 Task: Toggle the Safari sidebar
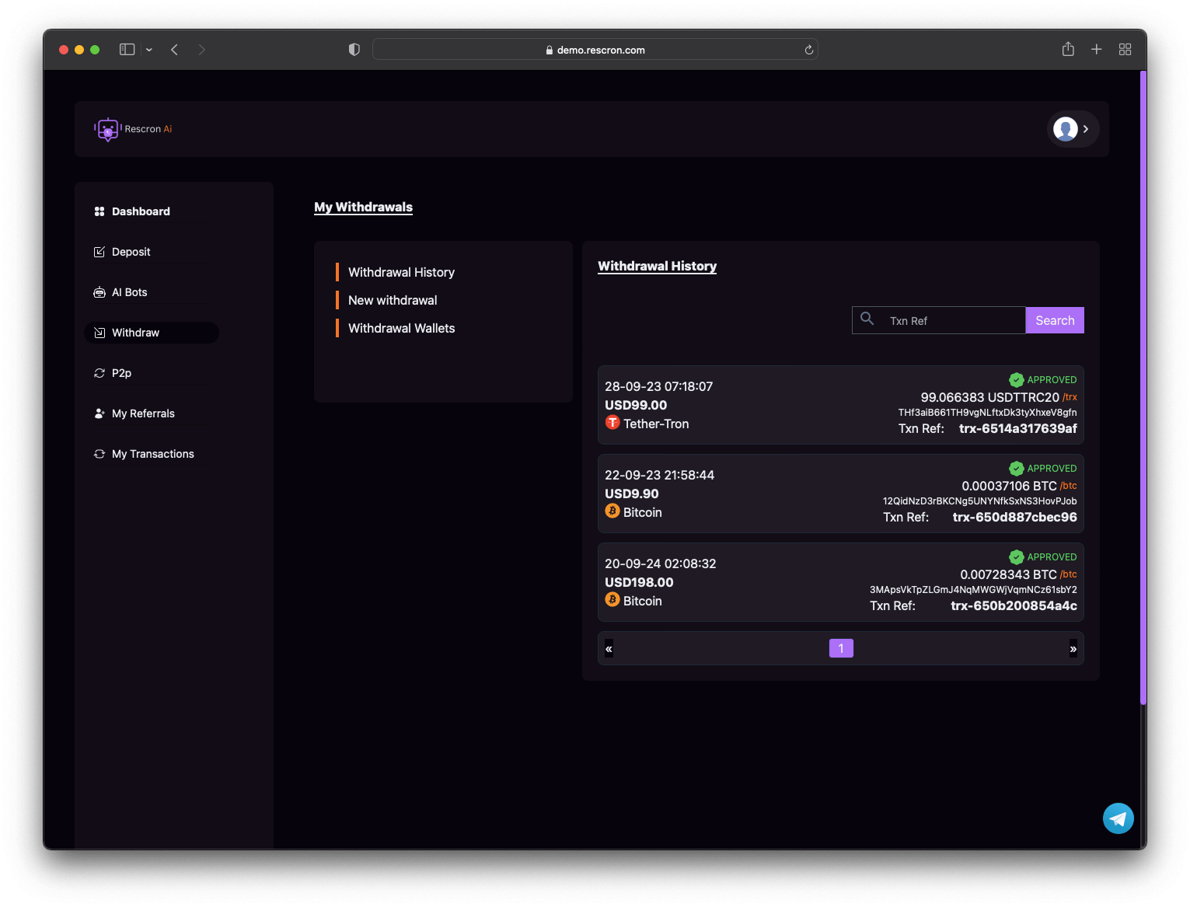[127, 50]
